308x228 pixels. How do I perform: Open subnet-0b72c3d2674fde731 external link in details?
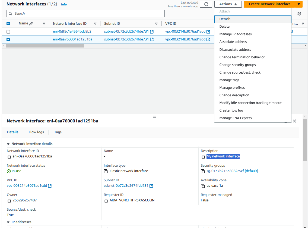[x=151, y=186]
